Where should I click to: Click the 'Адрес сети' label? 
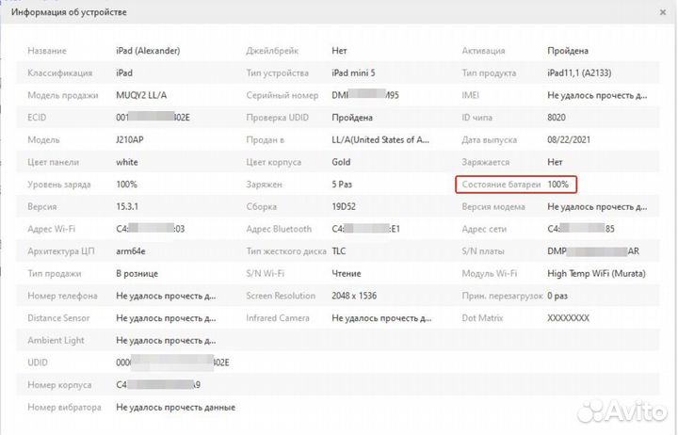pyautogui.click(x=484, y=229)
